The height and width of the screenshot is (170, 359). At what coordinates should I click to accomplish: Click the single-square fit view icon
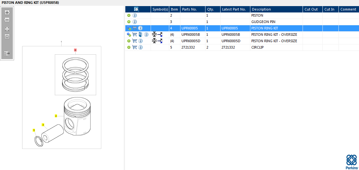pyautogui.click(x=7, y=36)
